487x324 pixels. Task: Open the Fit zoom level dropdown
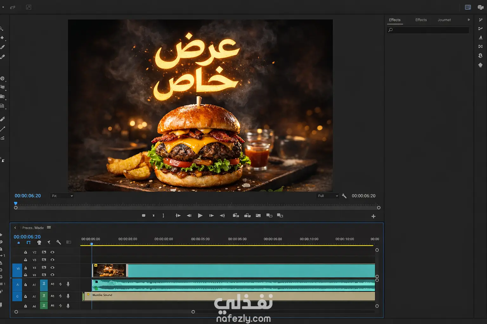tap(62, 196)
